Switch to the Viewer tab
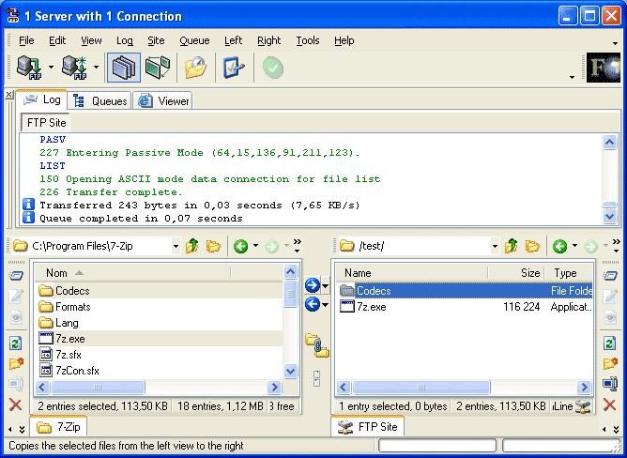The height and width of the screenshot is (458, 627). [x=162, y=100]
